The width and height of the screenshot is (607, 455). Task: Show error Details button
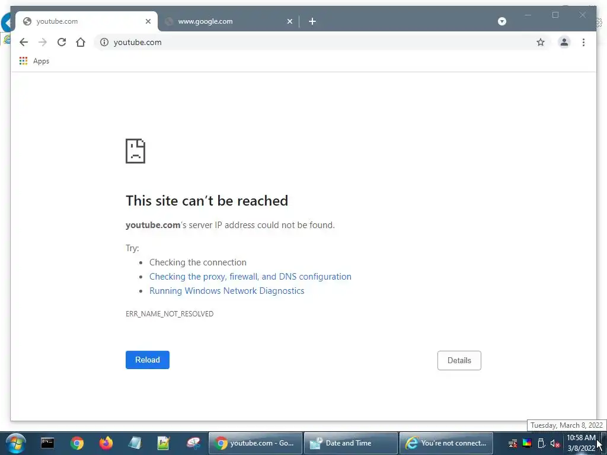pos(459,361)
